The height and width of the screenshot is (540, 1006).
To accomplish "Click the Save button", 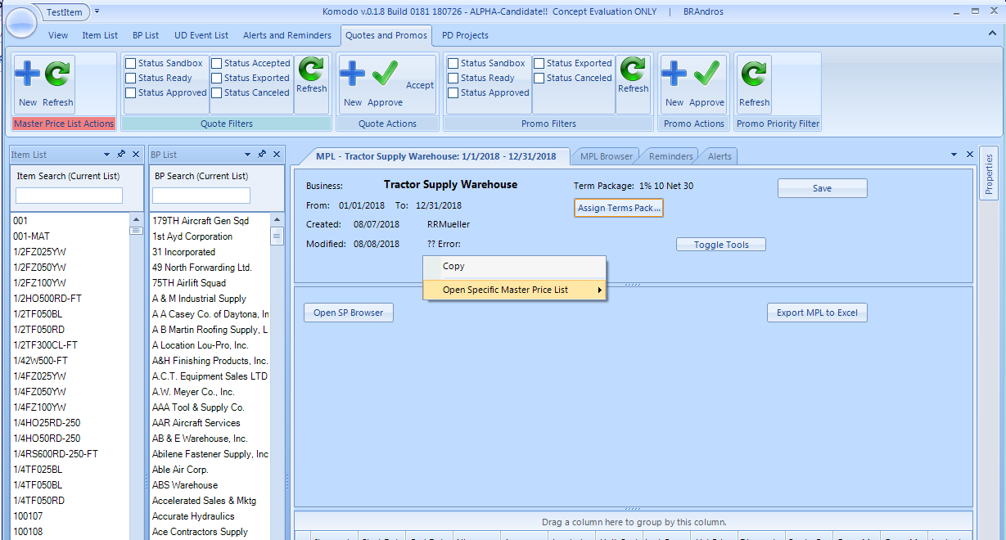I will (822, 188).
